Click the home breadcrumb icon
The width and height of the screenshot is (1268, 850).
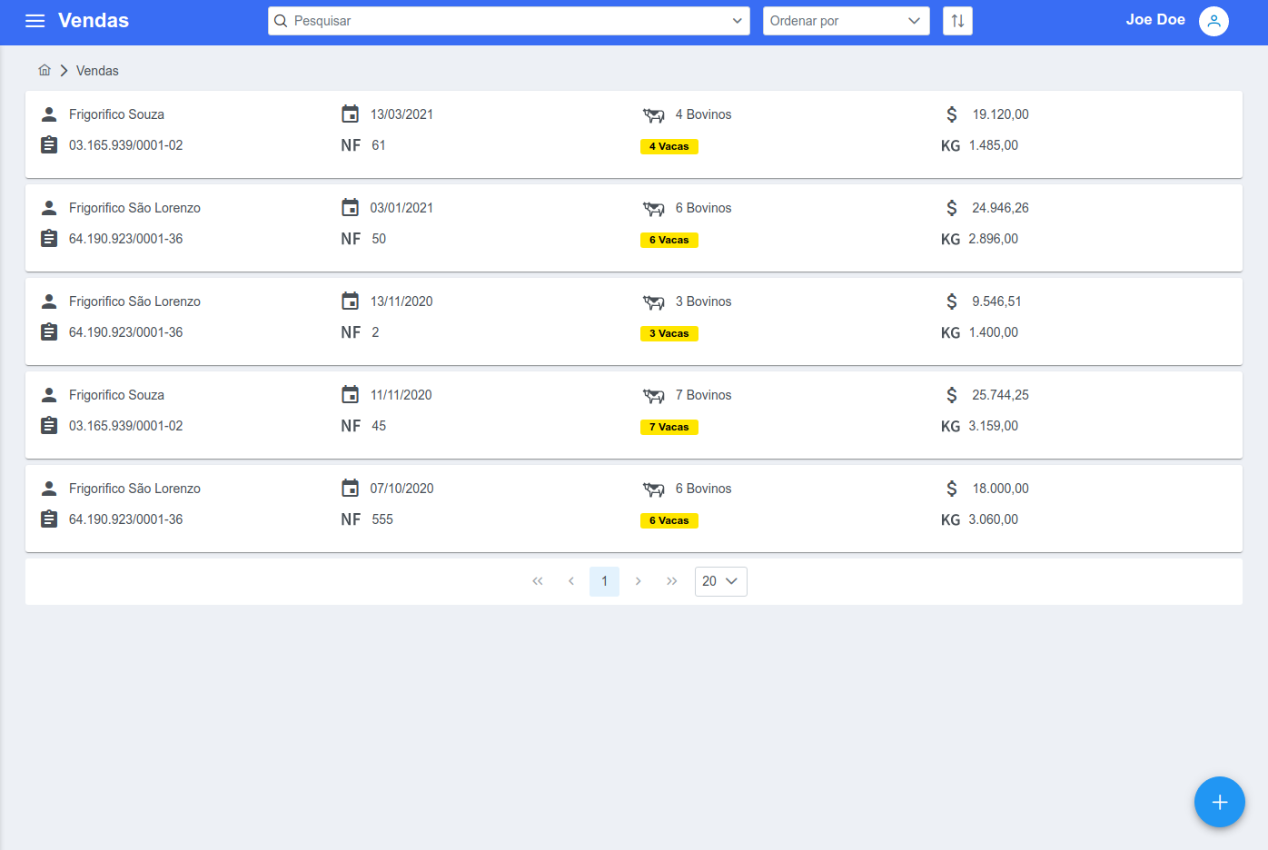(45, 70)
